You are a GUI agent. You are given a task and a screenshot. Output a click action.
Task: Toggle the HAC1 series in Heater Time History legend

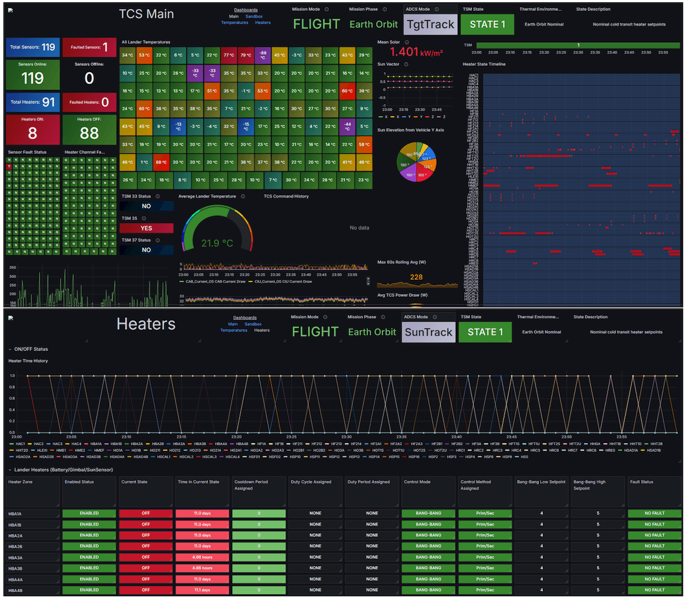click(x=21, y=443)
